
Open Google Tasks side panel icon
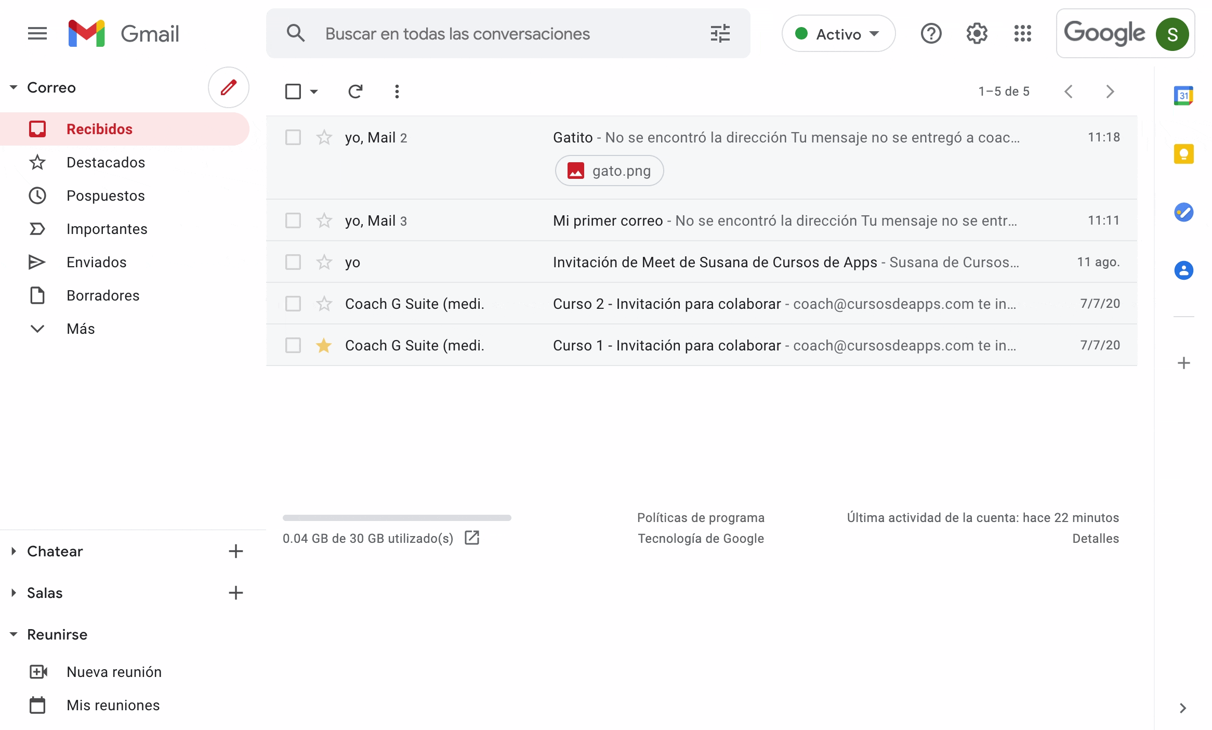(x=1183, y=212)
